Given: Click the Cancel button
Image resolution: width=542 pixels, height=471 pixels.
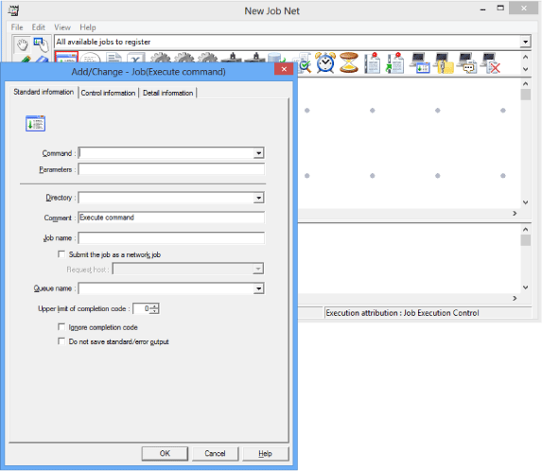Looking at the screenshot, I should (215, 453).
